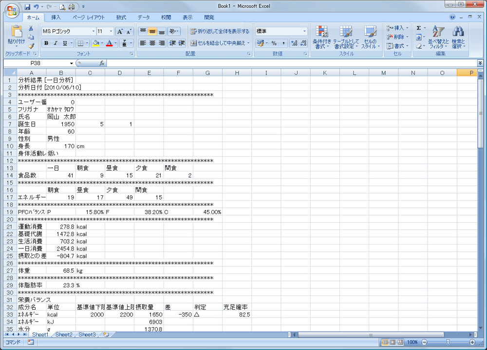The height and width of the screenshot is (350, 487).
Task: Apply red font color to text
Action: (x=109, y=43)
